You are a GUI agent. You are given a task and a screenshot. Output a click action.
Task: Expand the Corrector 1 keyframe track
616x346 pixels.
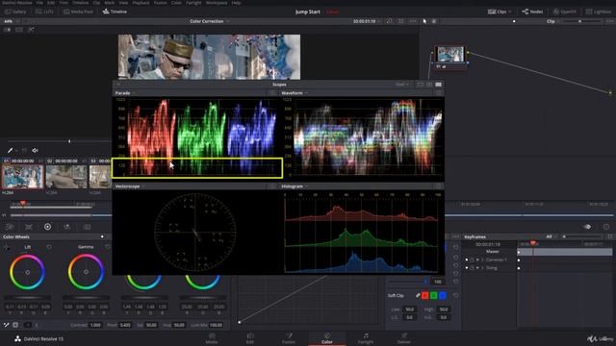[x=483, y=259]
